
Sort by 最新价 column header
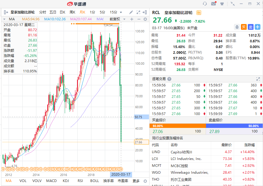coord(226,145)
